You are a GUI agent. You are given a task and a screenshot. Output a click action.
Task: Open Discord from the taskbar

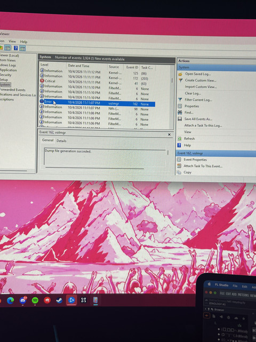[23, 300]
